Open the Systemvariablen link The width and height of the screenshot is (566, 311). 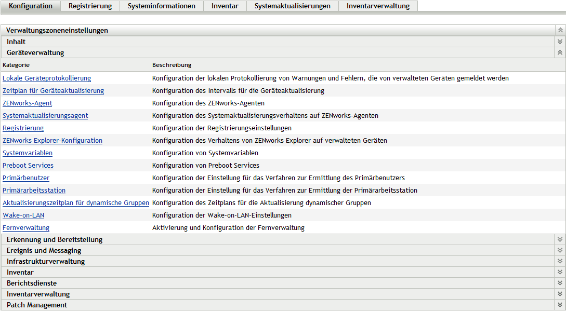(x=28, y=153)
